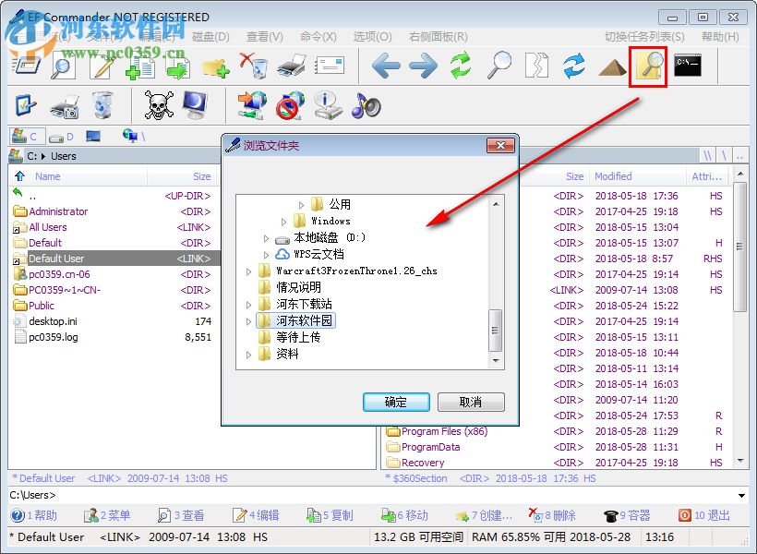Select the 河东软件园 folder in the dialog

coord(306,321)
